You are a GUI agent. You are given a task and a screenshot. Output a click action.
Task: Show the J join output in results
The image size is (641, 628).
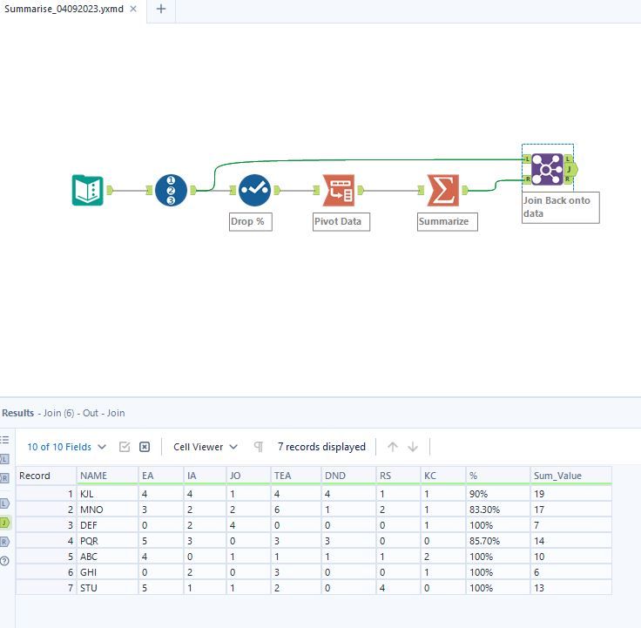point(4,523)
